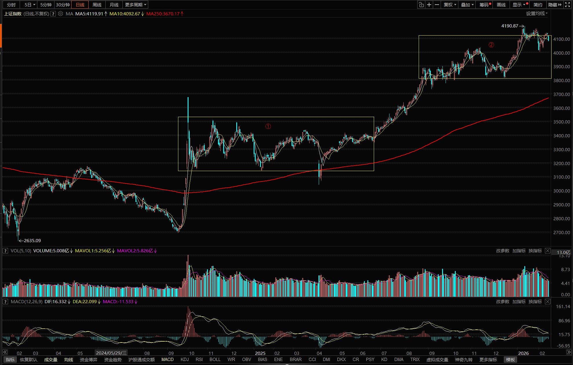The height and width of the screenshot is (365, 573).
Task: Select the KDJ indicator tab at bottom
Action: 184,360
